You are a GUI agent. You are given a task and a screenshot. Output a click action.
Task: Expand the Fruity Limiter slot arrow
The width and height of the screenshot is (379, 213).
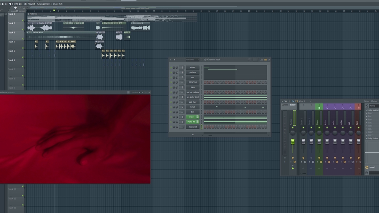click(x=366, y=138)
